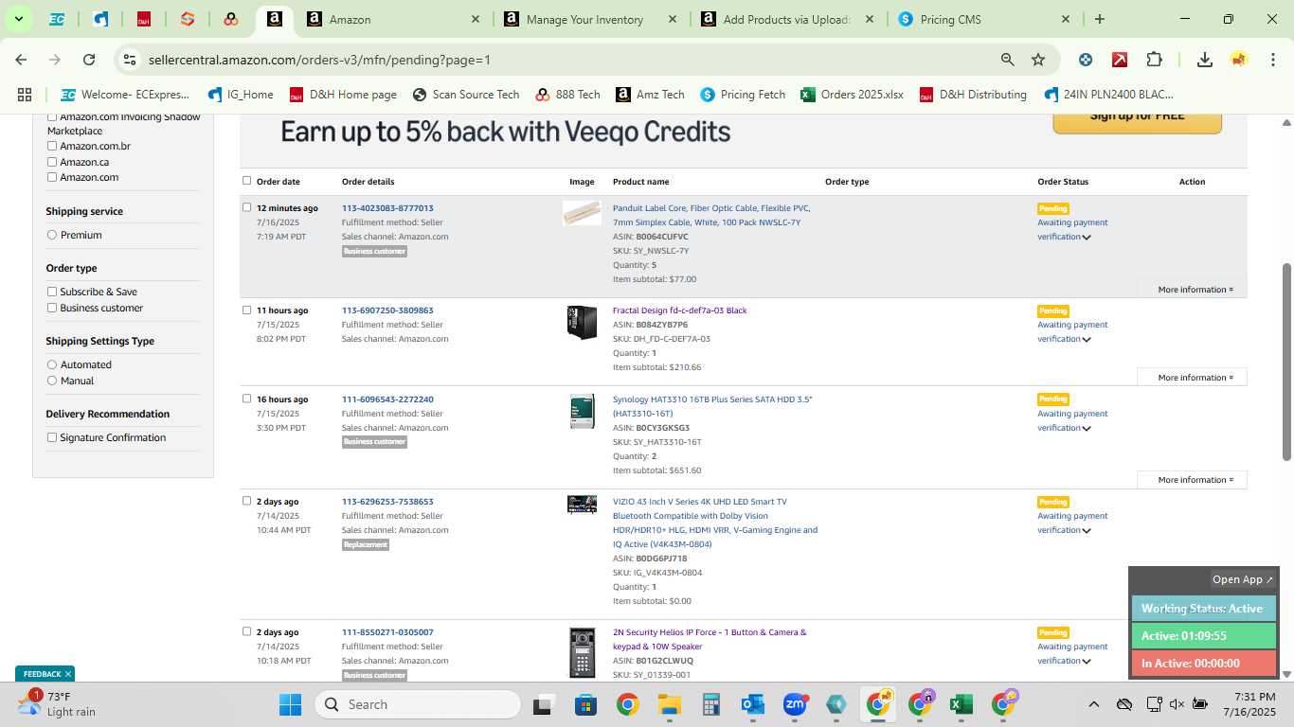Image resolution: width=1294 pixels, height=727 pixels.
Task: Enable the Subscribe & Save filter
Action: point(52,292)
